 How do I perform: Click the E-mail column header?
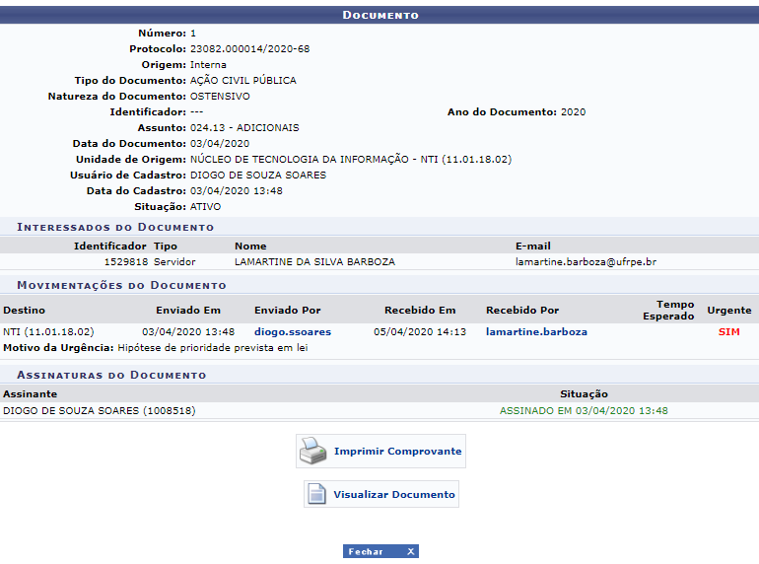[533, 246]
